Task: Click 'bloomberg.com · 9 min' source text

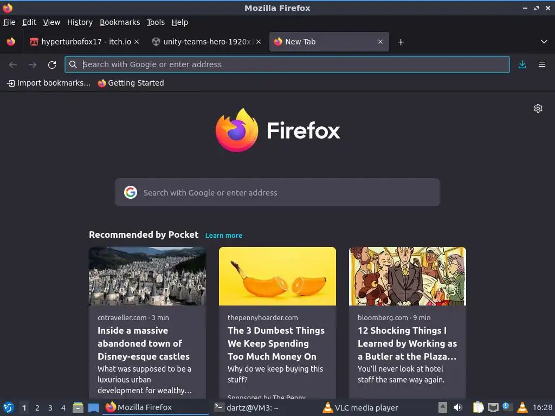Action: point(394,317)
